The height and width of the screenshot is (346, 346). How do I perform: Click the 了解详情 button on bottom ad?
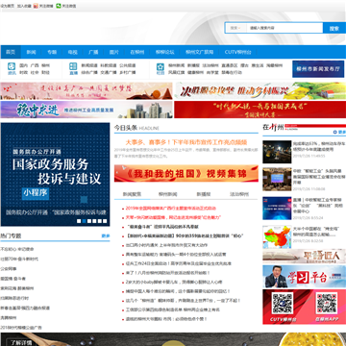pos(21,343)
